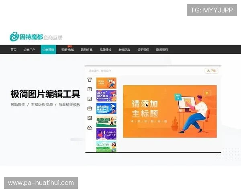Select the text tool icon
Image resolution: width=241 pixels, height=193 pixels.
pos(90,89)
